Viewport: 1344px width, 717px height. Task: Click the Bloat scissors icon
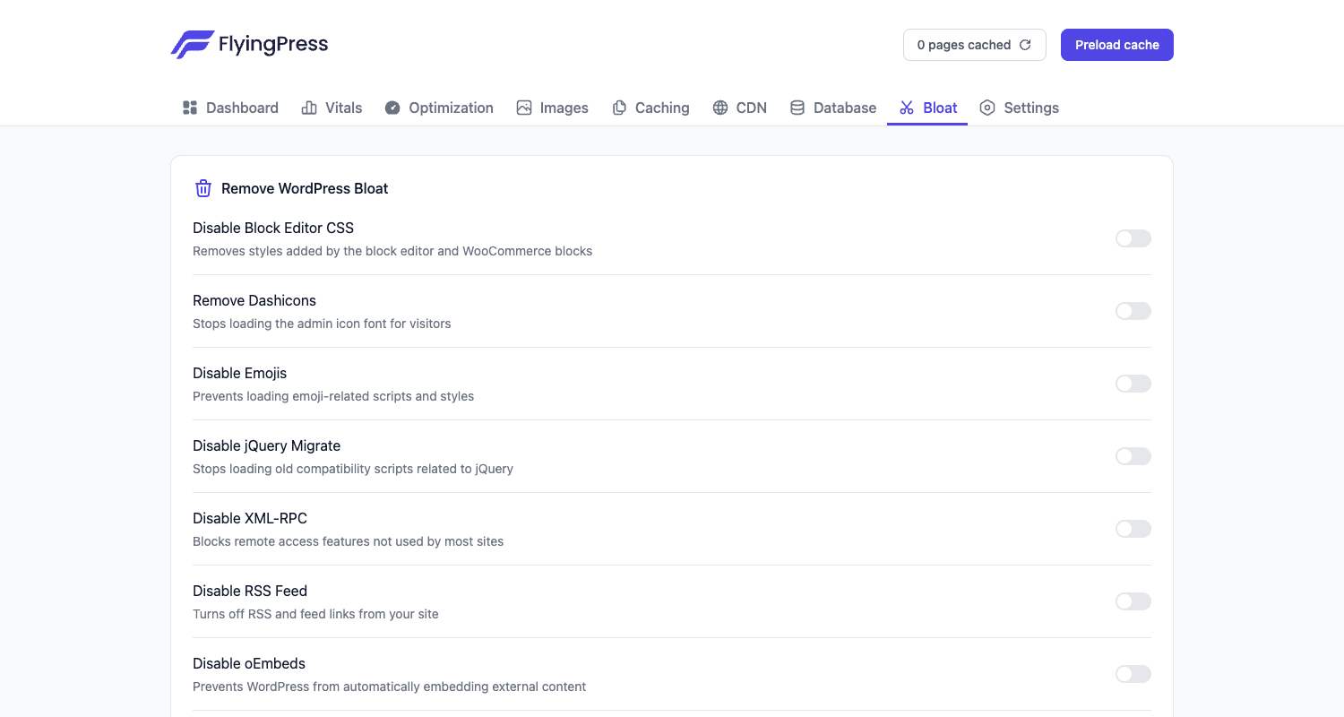coord(907,108)
